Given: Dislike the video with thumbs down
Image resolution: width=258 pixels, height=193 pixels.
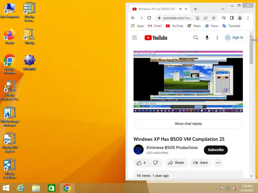Looking at the screenshot, I should 155,163.
